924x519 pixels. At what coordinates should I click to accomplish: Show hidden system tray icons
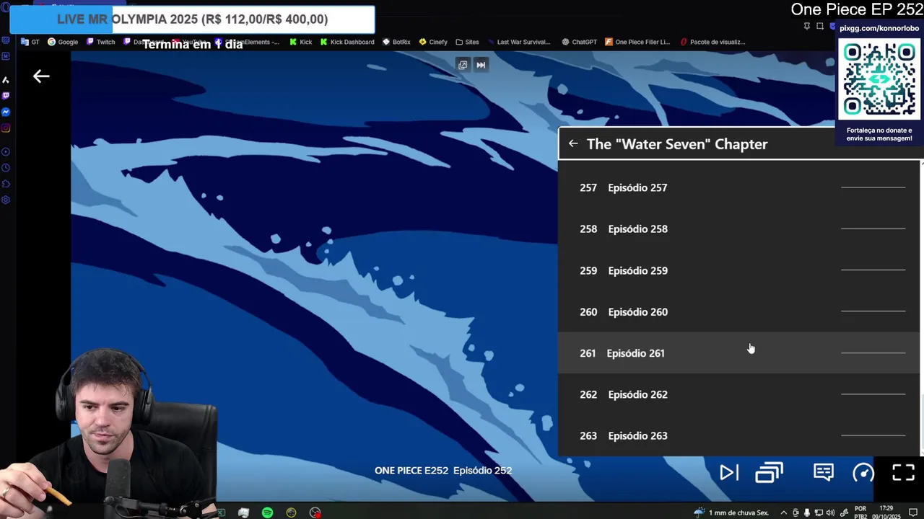pyautogui.click(x=783, y=513)
